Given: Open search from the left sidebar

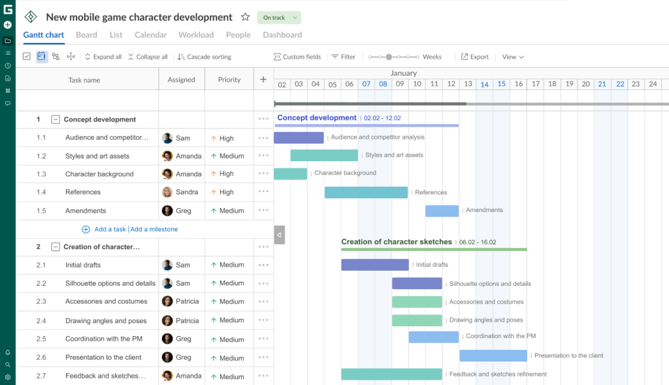Looking at the screenshot, I should [x=8, y=364].
